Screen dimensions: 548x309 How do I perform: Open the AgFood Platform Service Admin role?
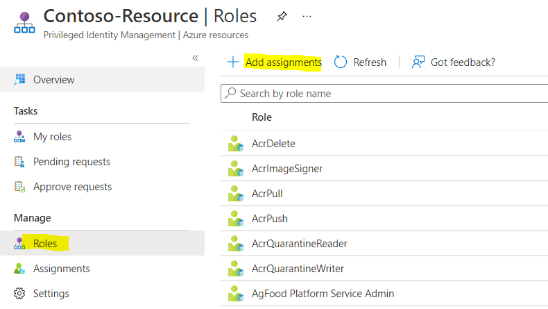[323, 294]
